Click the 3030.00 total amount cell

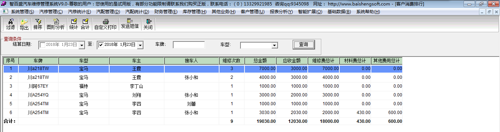260,113
